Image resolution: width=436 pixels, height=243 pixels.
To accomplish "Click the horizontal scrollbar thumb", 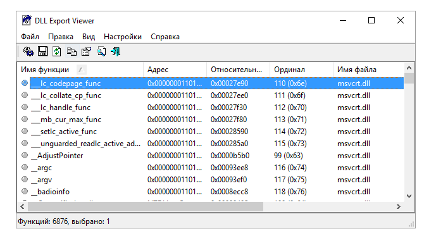I will pos(146,206).
